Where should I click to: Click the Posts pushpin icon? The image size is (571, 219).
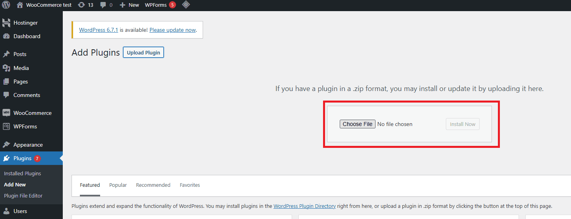coord(6,54)
